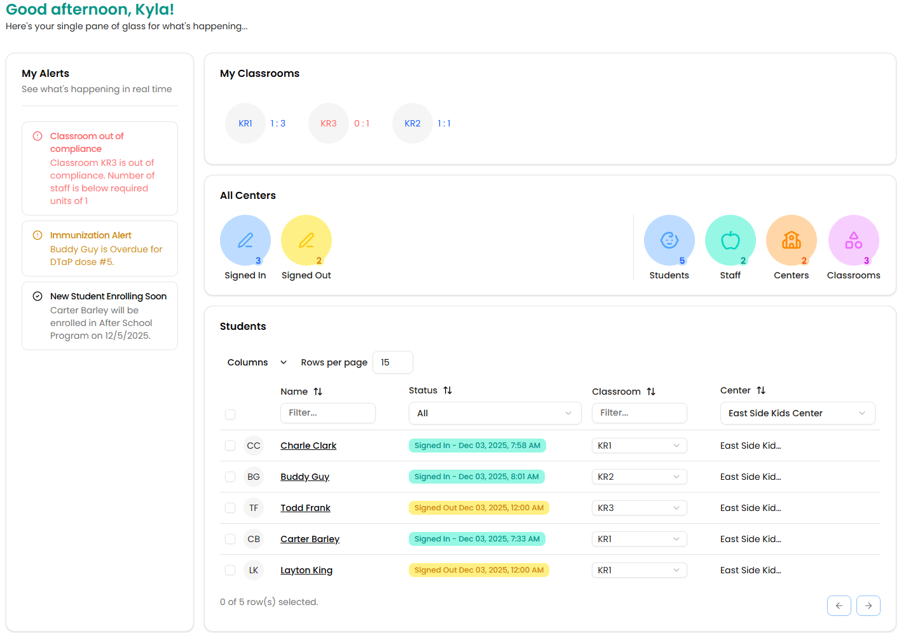
Task: Tick the checkbox for Todd Frank
Action: pyautogui.click(x=230, y=508)
